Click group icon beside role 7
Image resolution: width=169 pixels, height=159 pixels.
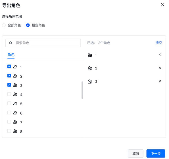(15, 122)
